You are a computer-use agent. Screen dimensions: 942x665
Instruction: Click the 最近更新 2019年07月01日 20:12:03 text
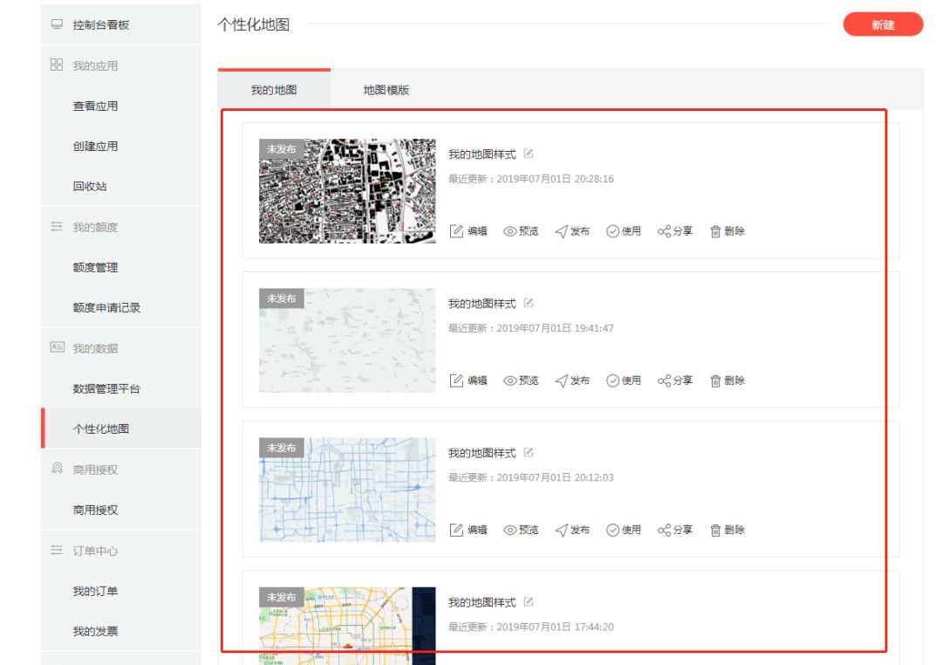(531, 477)
